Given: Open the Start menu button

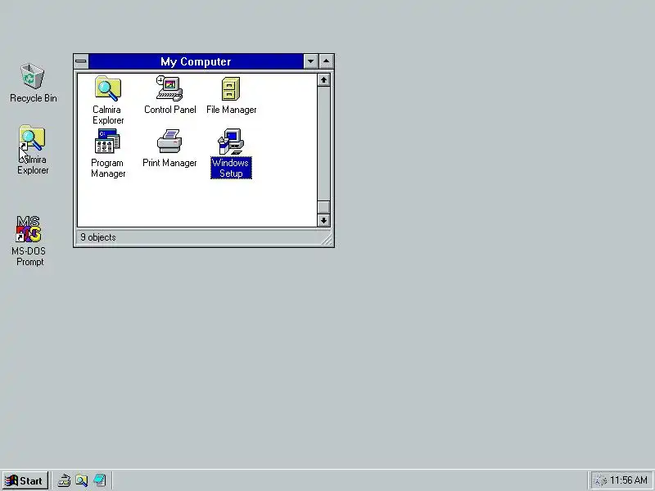Looking at the screenshot, I should (25, 480).
